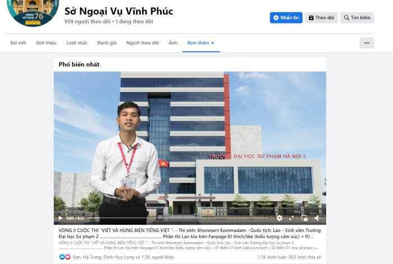Screen dimensions: 393x264
Task: Play the video with play button
Action: click(61, 218)
